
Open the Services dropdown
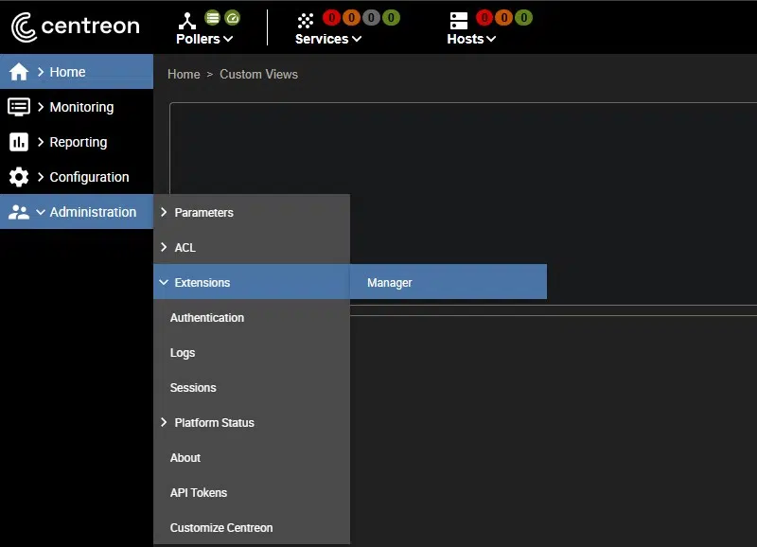coord(328,39)
